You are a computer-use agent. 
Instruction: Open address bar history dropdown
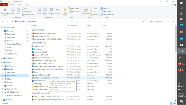pyautogui.click(x=143, y=21)
